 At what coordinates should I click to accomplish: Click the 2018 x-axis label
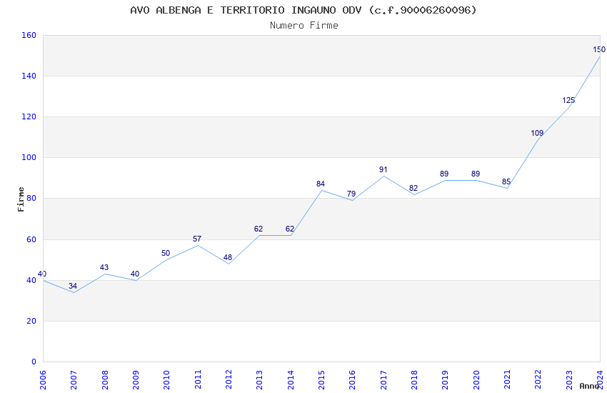[x=414, y=380]
